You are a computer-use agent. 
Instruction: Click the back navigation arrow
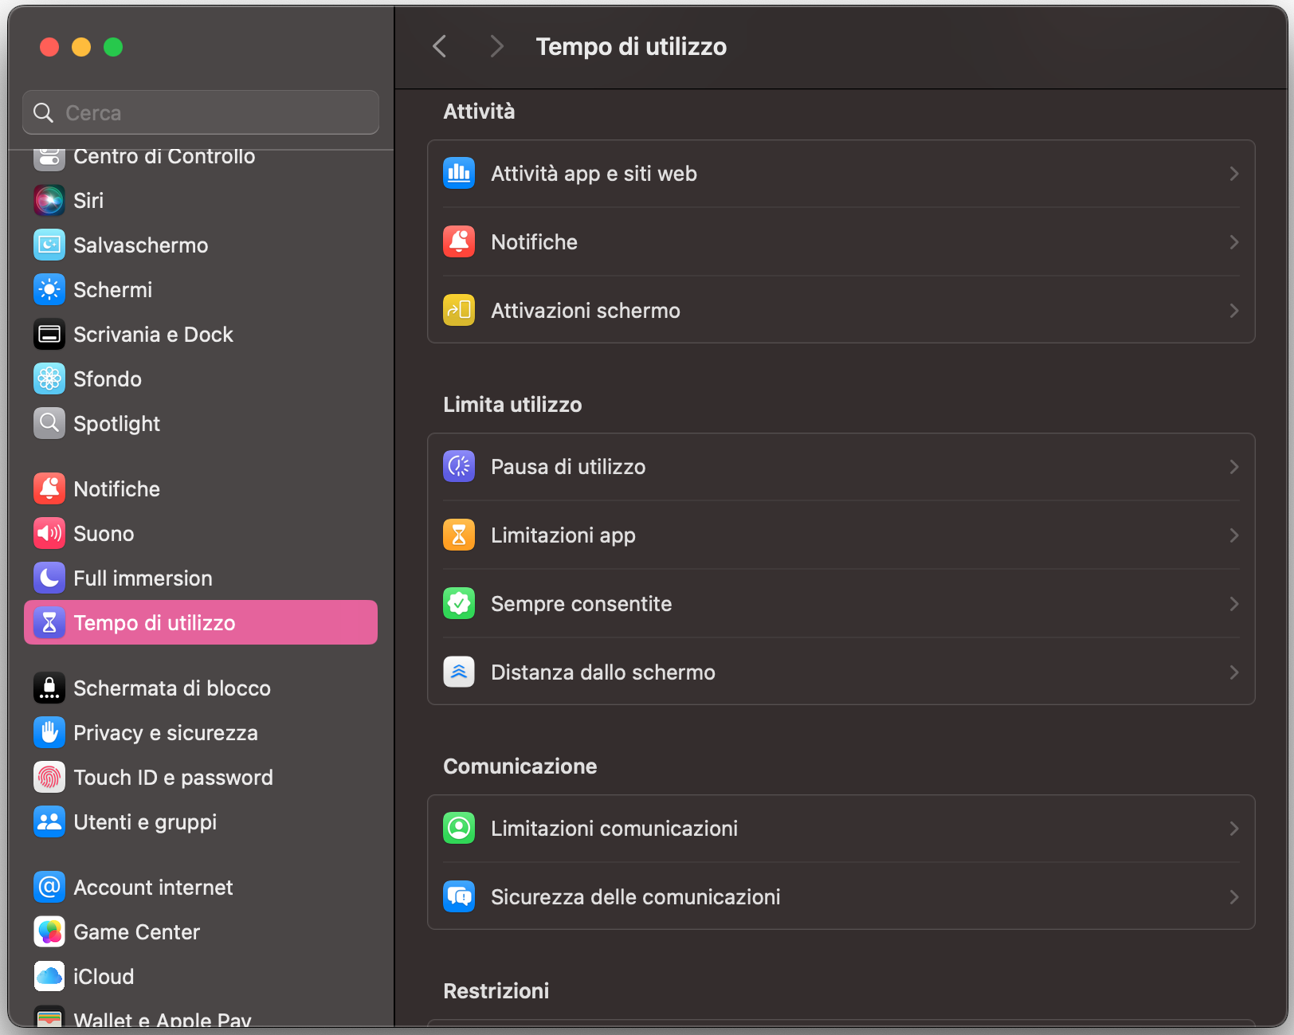tap(439, 45)
